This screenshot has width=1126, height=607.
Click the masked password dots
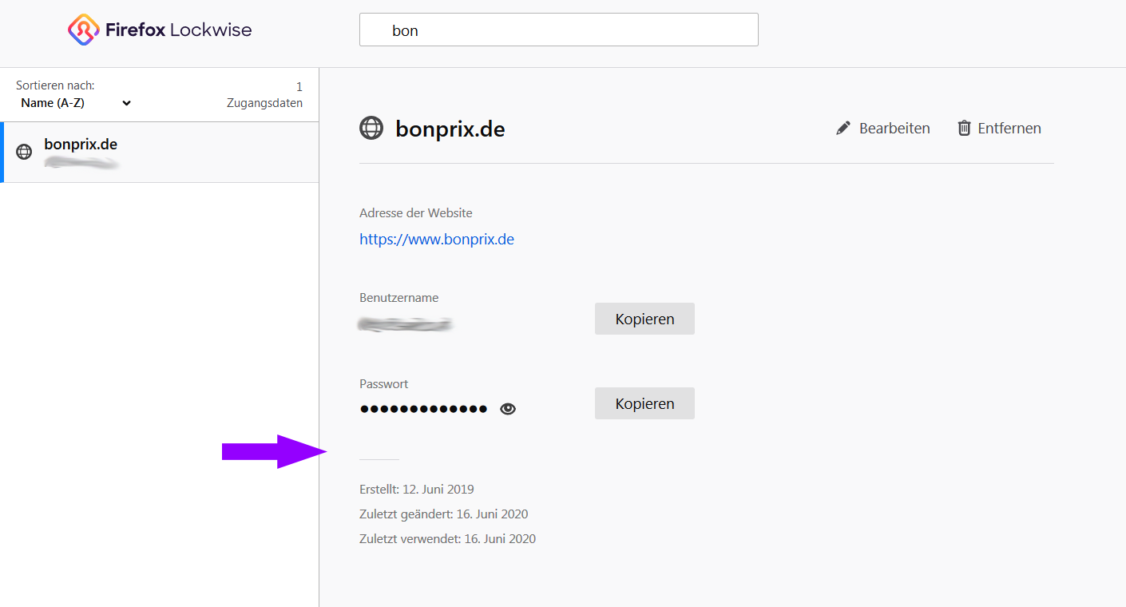click(423, 409)
